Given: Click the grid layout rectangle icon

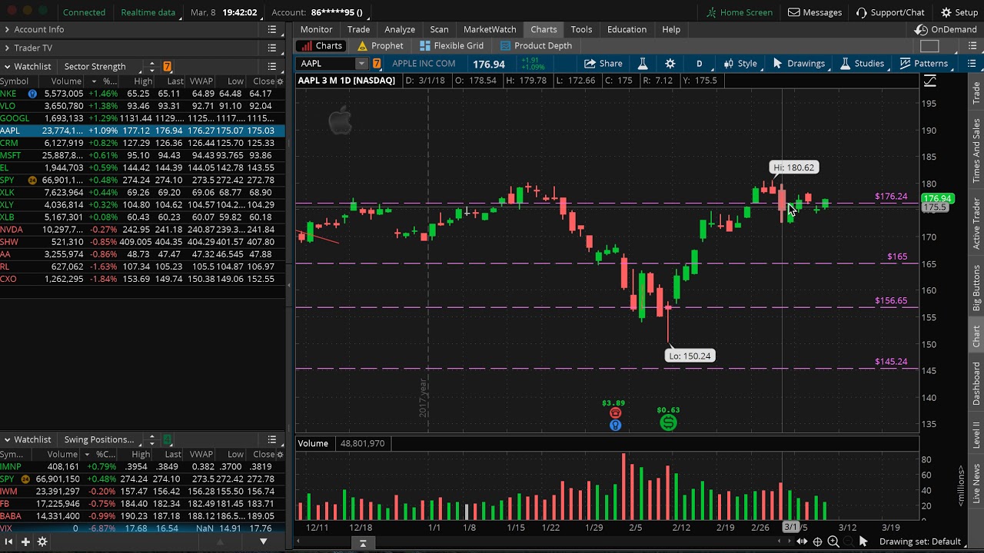Looking at the screenshot, I should pos(929,46).
